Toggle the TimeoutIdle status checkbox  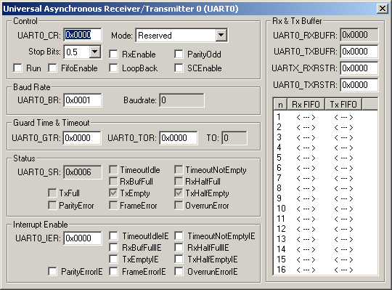pyautogui.click(x=113, y=169)
